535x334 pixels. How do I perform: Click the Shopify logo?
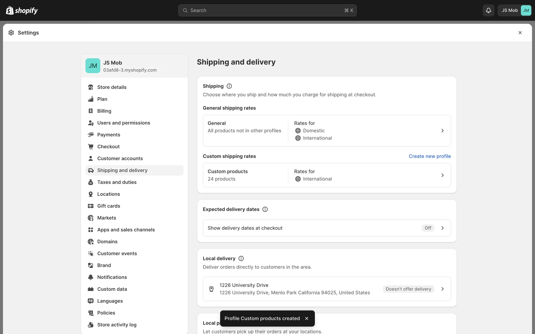pos(22,11)
